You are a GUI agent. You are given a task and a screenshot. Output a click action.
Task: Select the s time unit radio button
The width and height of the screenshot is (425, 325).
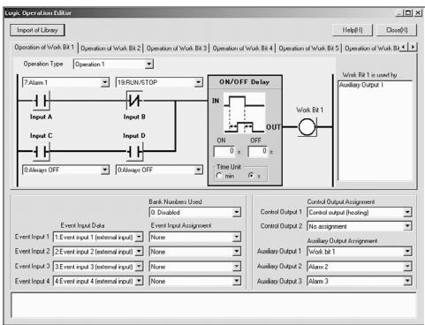[x=251, y=176]
